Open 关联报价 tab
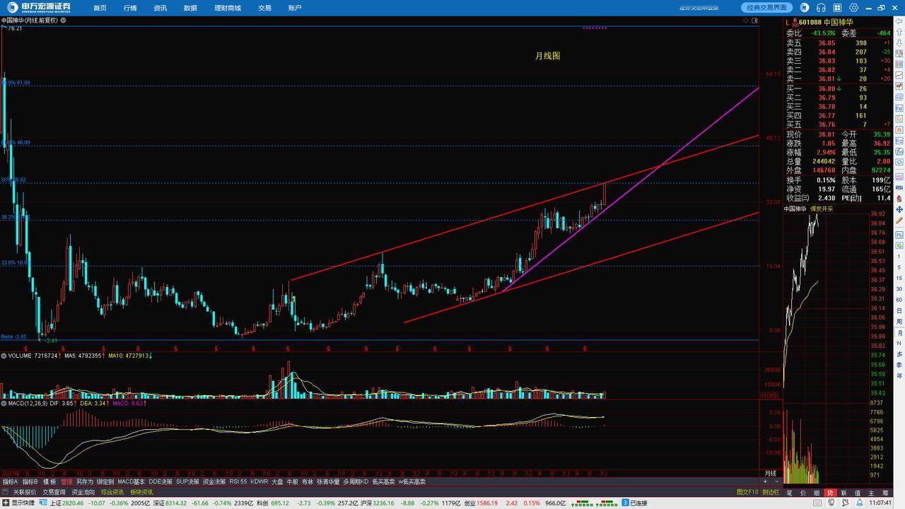This screenshot has height=509, width=905. click(x=25, y=492)
